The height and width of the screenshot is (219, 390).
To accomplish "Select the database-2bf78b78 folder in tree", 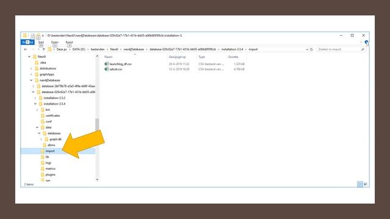I will point(68,86).
